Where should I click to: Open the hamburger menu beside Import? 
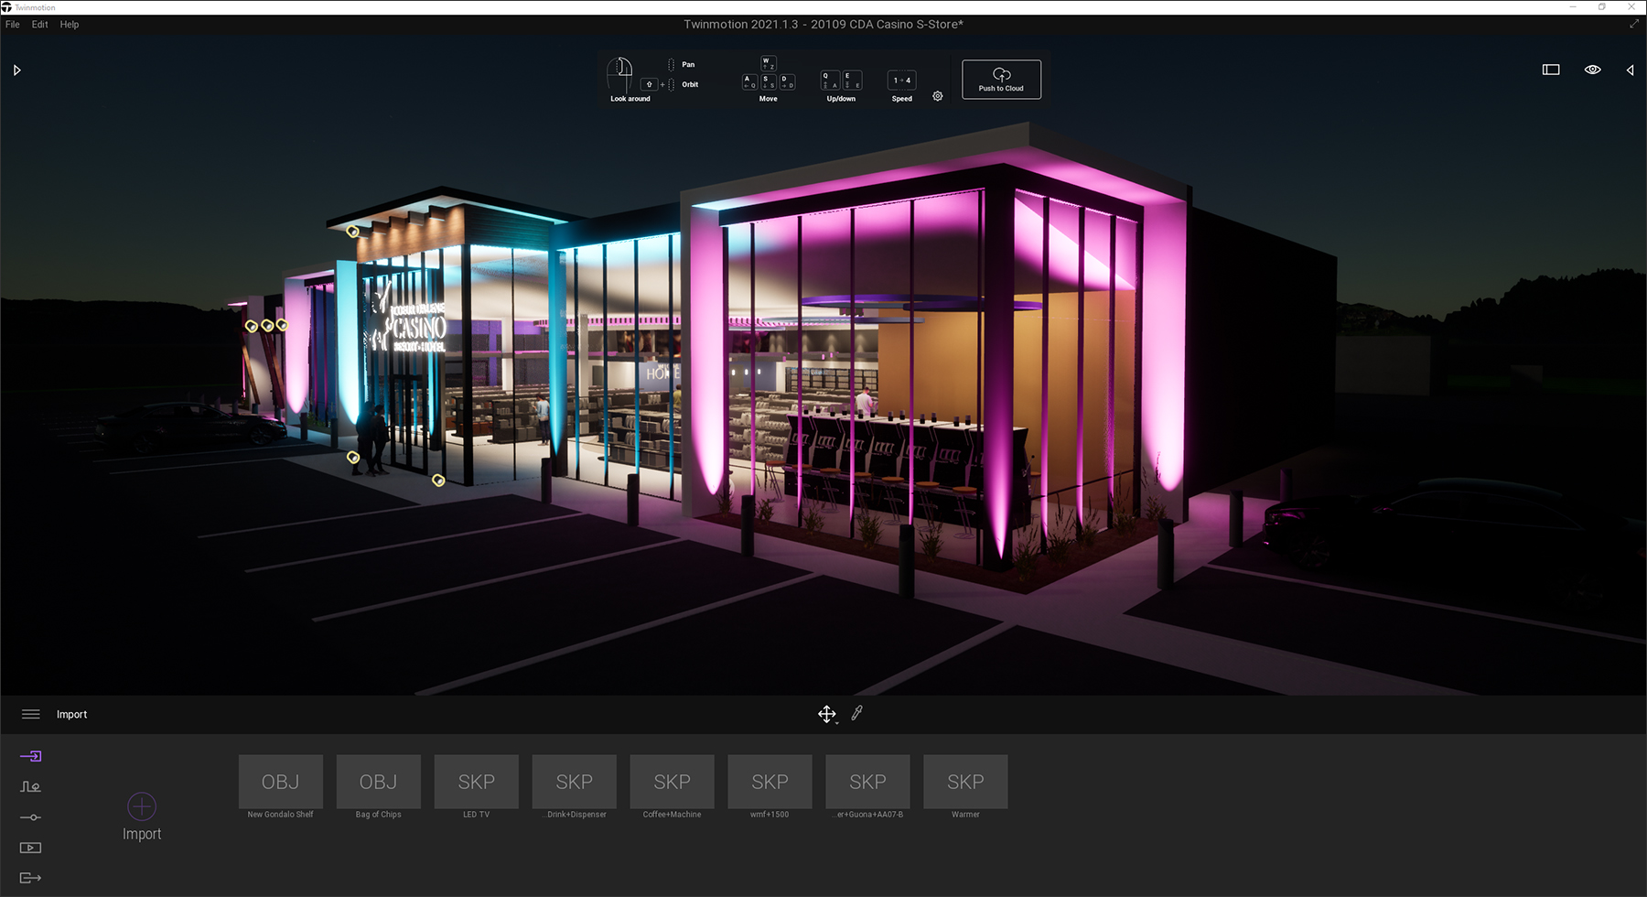[31, 714]
